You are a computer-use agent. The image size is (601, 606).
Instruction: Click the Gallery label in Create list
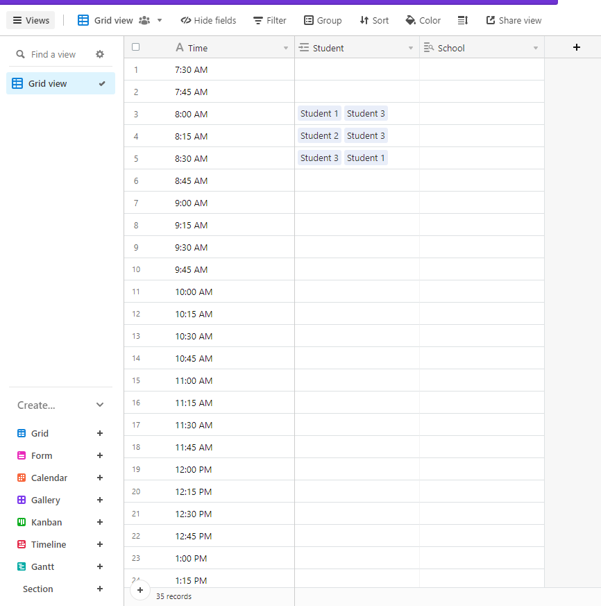coord(46,500)
